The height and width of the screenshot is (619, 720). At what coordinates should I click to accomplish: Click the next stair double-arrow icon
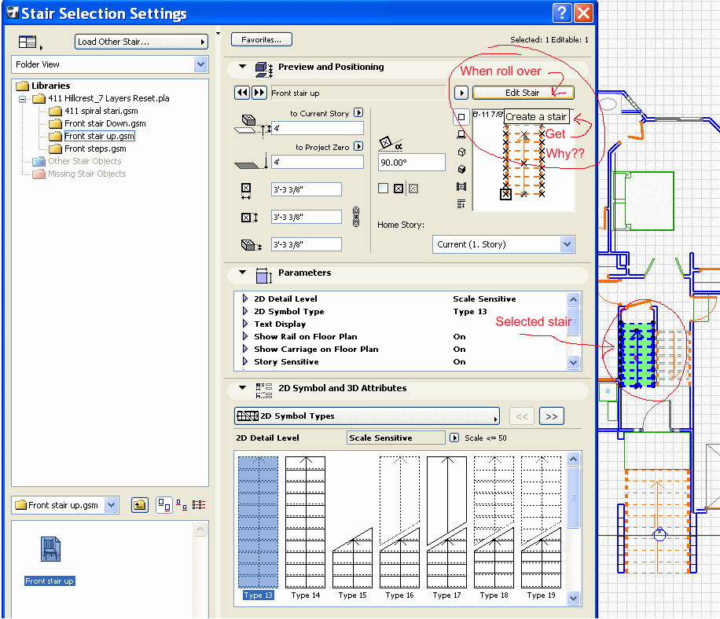pyautogui.click(x=259, y=93)
